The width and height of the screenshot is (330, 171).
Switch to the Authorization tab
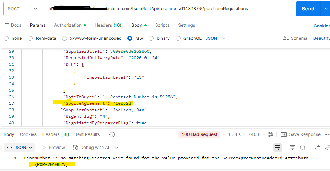click(70, 25)
